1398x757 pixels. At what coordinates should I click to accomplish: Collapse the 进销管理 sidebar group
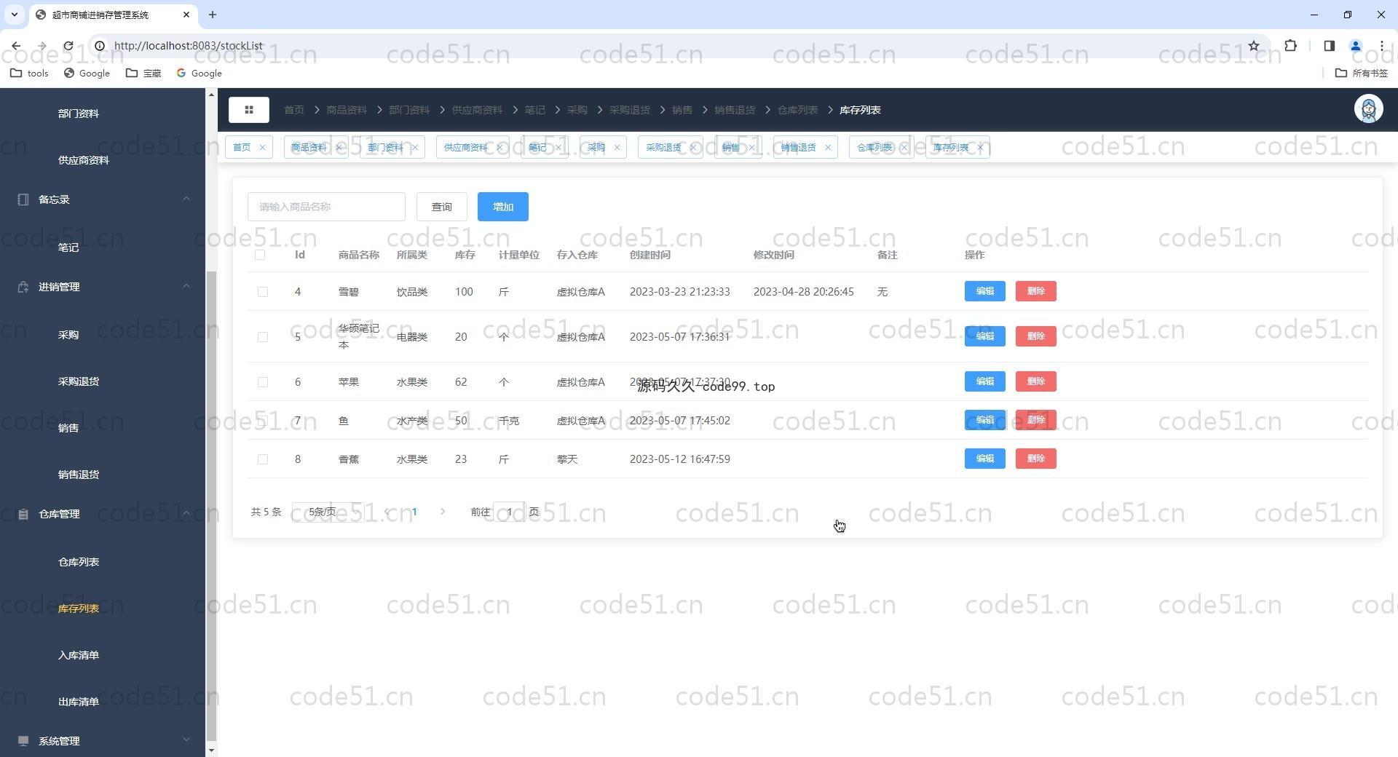click(103, 287)
